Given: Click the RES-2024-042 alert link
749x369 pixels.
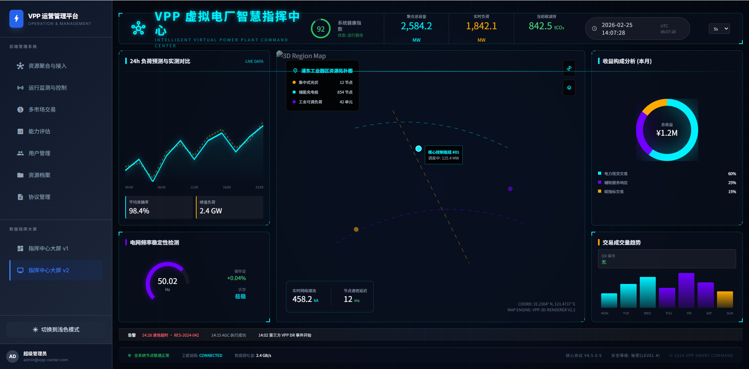Looking at the screenshot, I should [186, 335].
